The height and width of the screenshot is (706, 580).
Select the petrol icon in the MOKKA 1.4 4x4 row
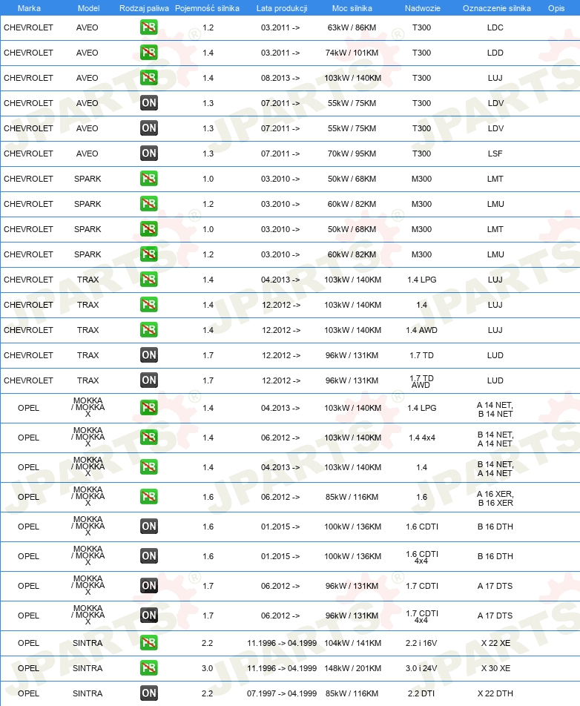point(148,438)
